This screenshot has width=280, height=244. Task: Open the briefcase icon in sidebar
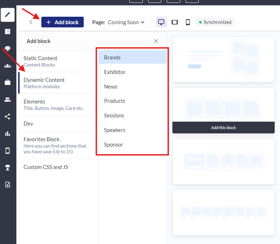click(7, 83)
